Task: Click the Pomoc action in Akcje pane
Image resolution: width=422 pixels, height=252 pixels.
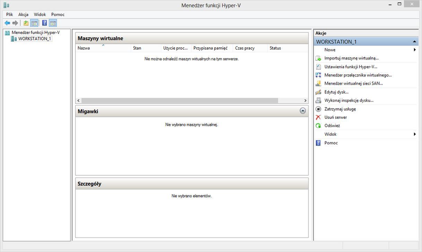Action: [331, 143]
